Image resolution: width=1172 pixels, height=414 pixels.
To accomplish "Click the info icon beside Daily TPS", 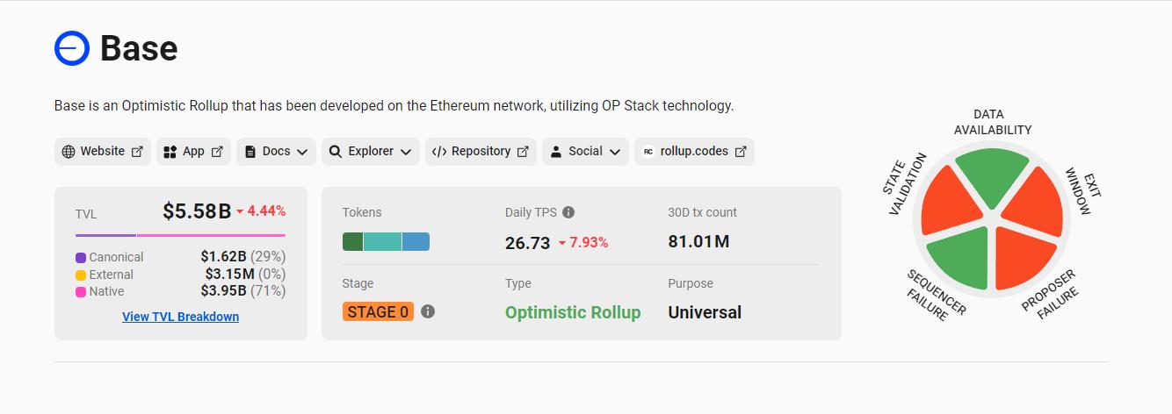I will click(x=568, y=212).
